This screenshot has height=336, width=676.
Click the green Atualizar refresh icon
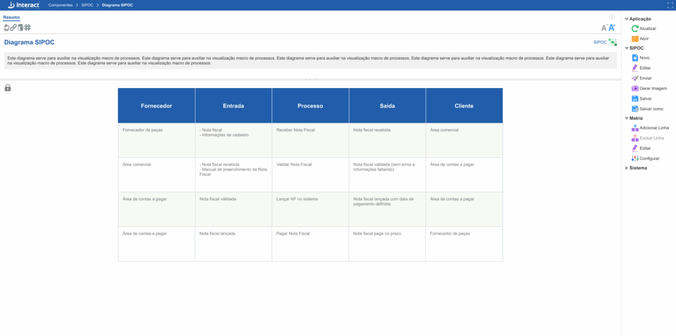(x=635, y=28)
